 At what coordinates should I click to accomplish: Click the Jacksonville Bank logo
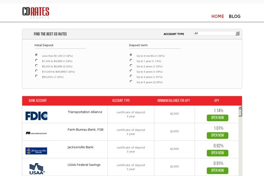pyautogui.click(x=36, y=151)
